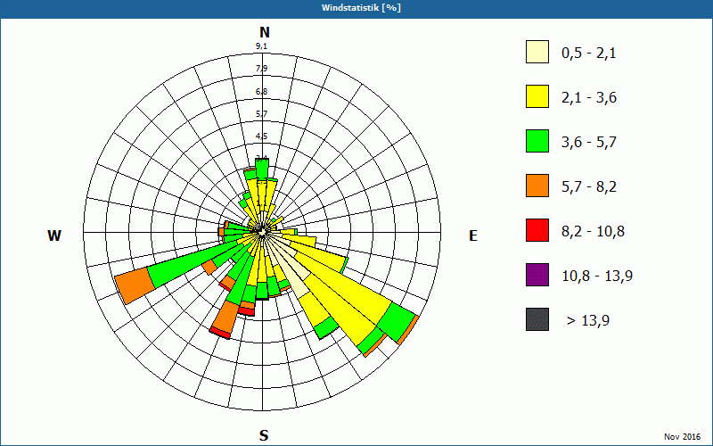Click the yellow 2,1 - 3,6 legend swatch

pos(537,96)
